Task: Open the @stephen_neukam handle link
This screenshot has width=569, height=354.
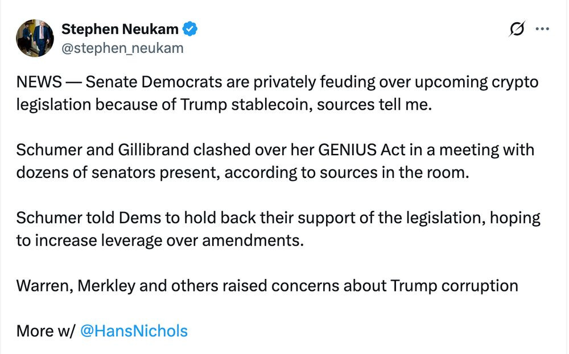Action: [123, 48]
